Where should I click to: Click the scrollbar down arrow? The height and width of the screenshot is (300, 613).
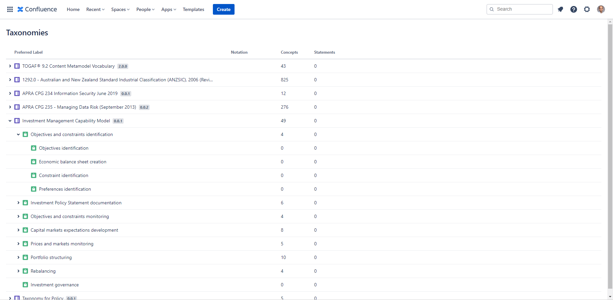(610, 296)
